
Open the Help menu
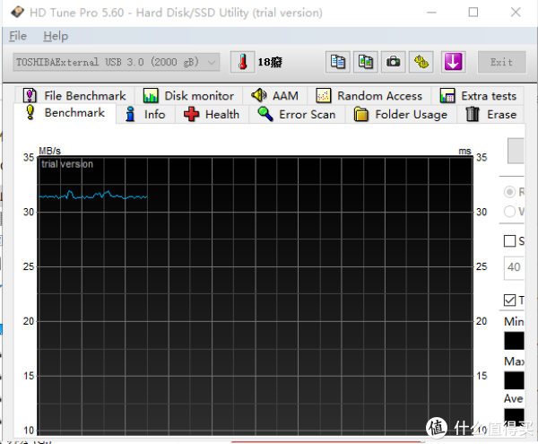[56, 36]
